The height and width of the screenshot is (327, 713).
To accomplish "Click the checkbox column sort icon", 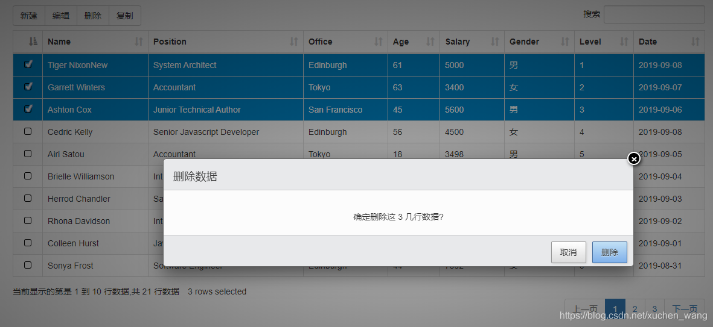I will [x=33, y=42].
